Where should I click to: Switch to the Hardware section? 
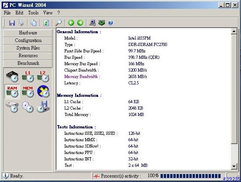pyautogui.click(x=28, y=33)
